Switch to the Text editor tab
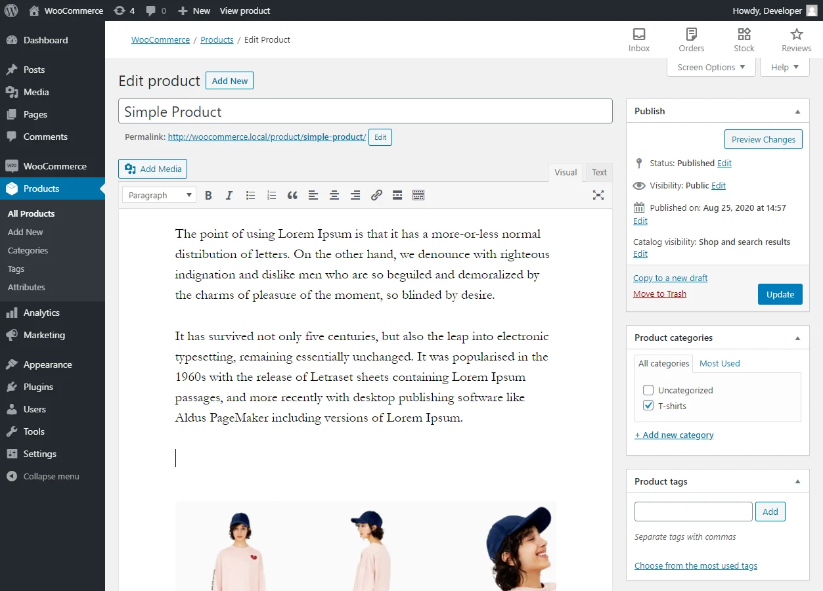Viewport: 823px width, 591px height. 599,172
